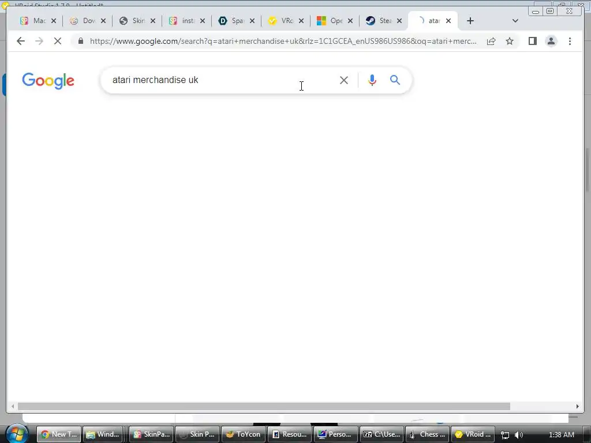This screenshot has height=443, width=591.
Task: Stop loading the page
Action: [x=58, y=41]
